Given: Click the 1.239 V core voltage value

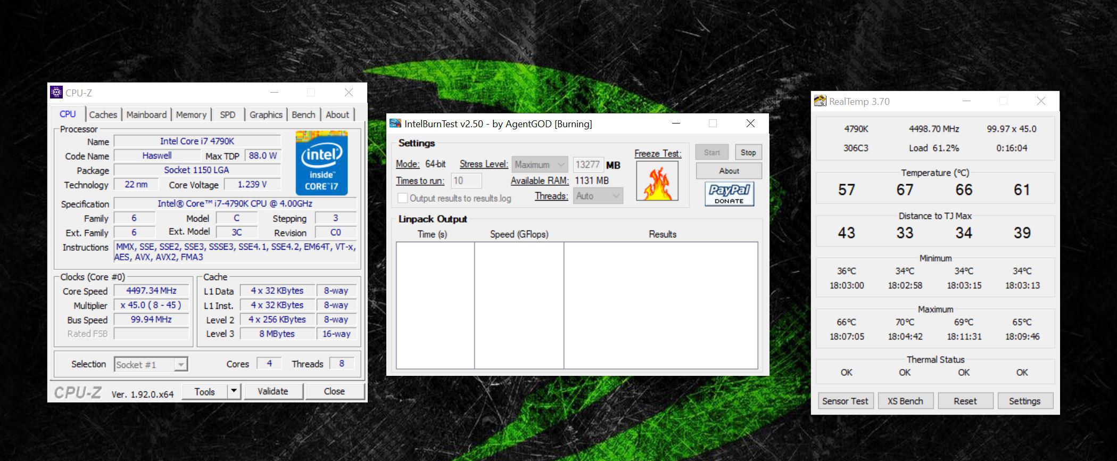Looking at the screenshot, I should (x=252, y=184).
